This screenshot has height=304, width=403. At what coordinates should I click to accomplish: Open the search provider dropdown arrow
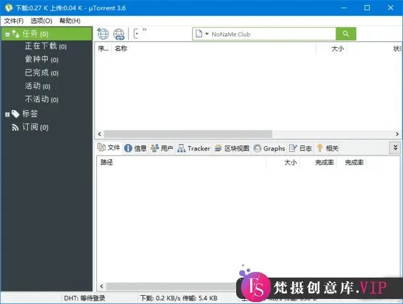tap(207, 33)
